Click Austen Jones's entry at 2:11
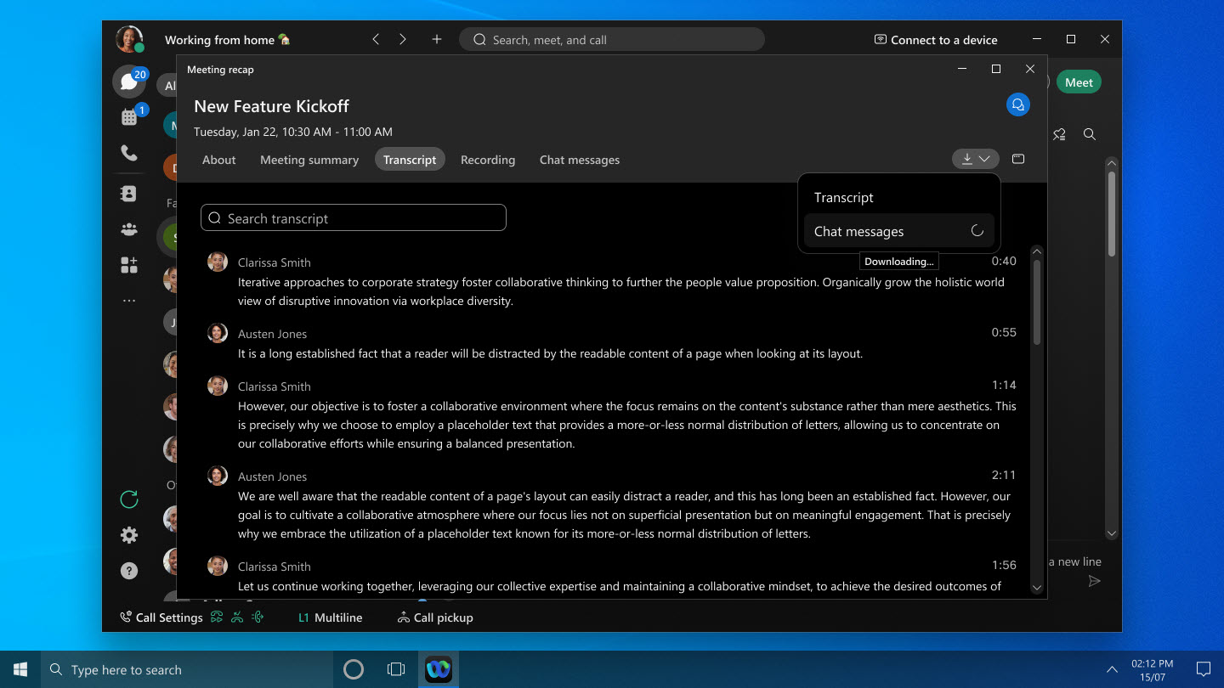 612,505
